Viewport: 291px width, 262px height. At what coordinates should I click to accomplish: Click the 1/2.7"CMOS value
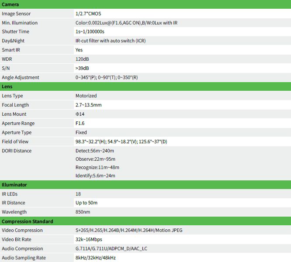88,14
